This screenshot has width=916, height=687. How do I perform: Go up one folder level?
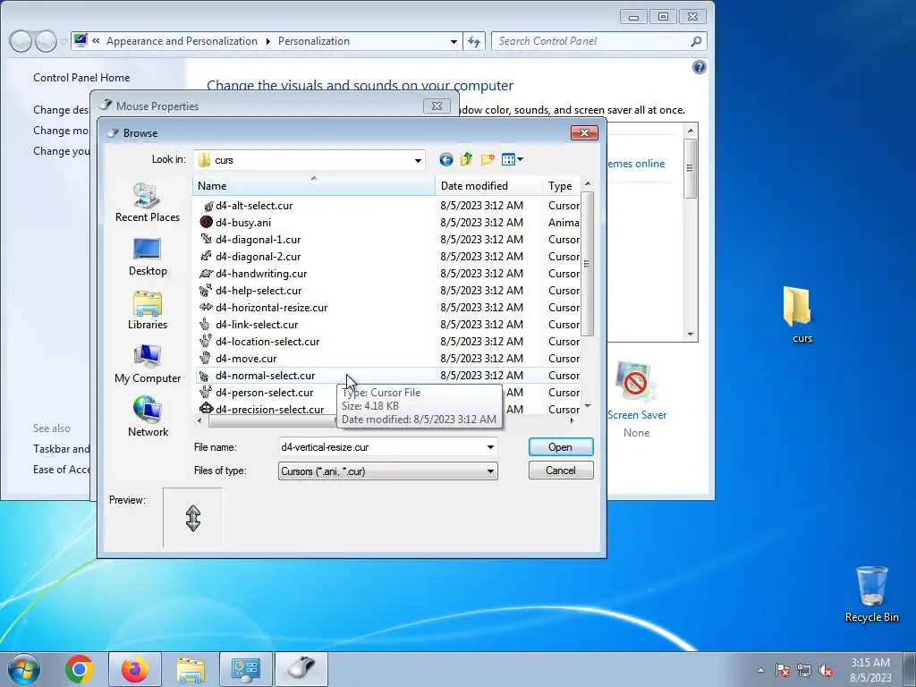point(466,159)
